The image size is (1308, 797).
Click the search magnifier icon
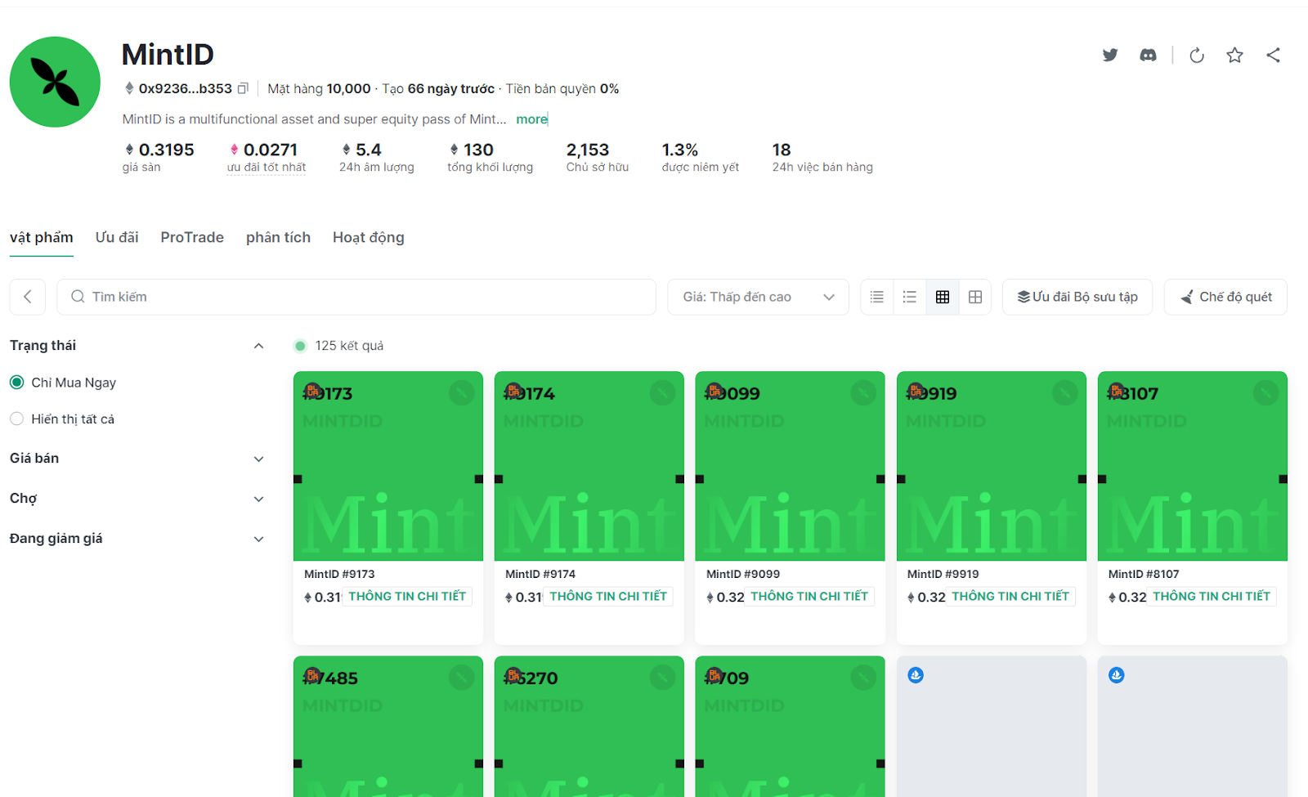[78, 297]
